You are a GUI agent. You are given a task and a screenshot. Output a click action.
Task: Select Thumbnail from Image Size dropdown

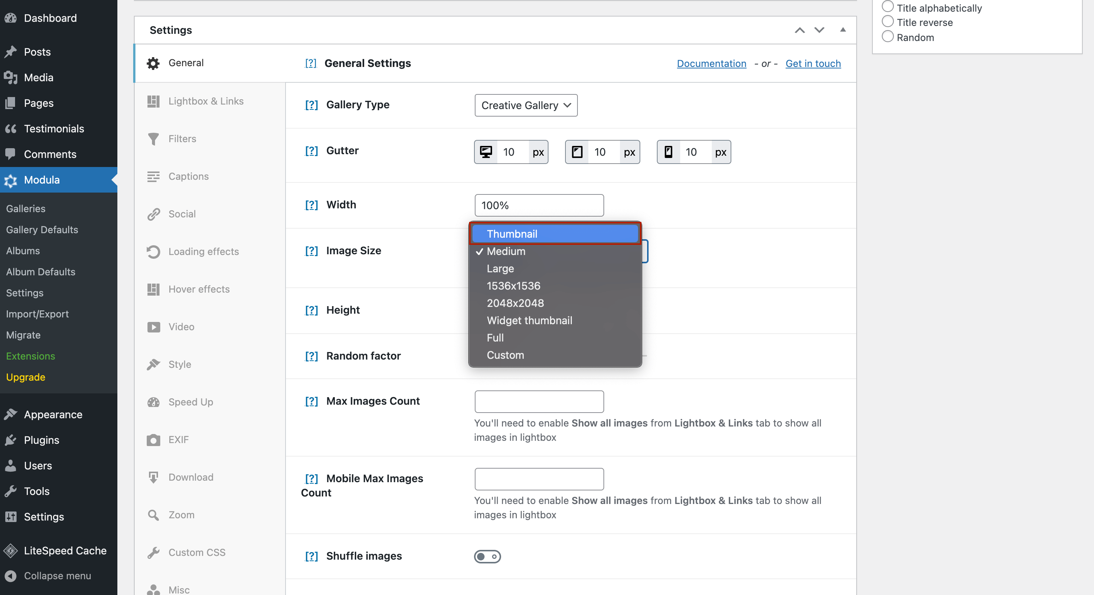click(x=555, y=234)
